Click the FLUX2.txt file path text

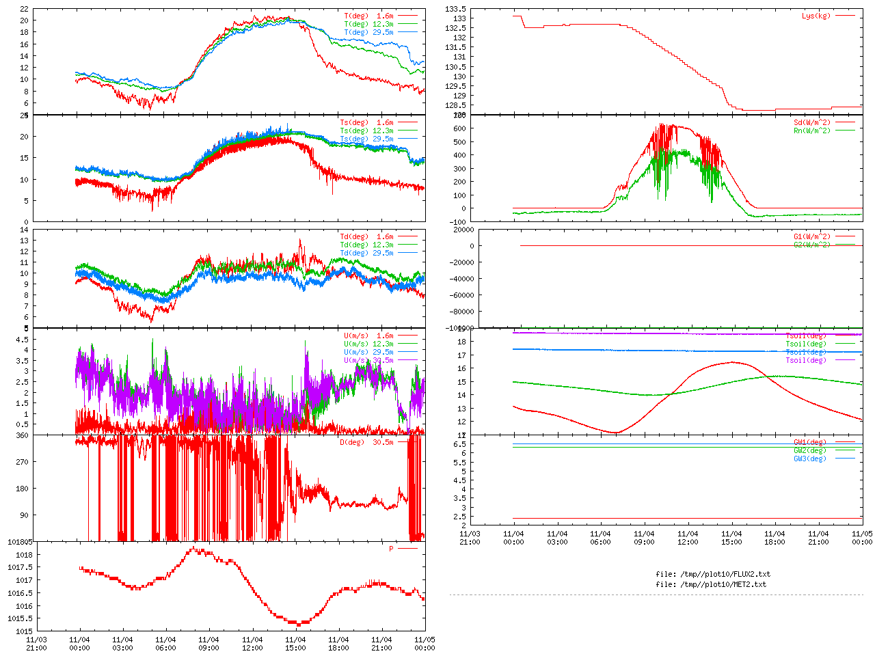[713, 574]
